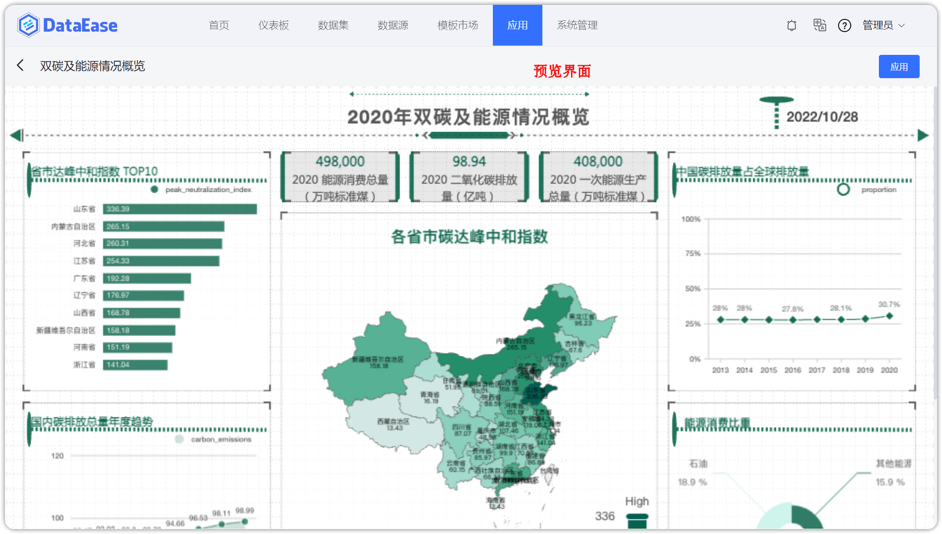Click the map color scale High handle
Screen dimensions: 942x534
point(637,517)
